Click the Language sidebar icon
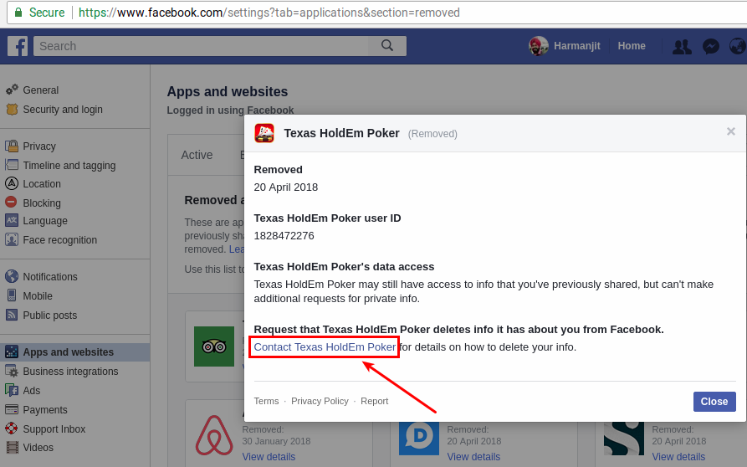 coord(12,220)
